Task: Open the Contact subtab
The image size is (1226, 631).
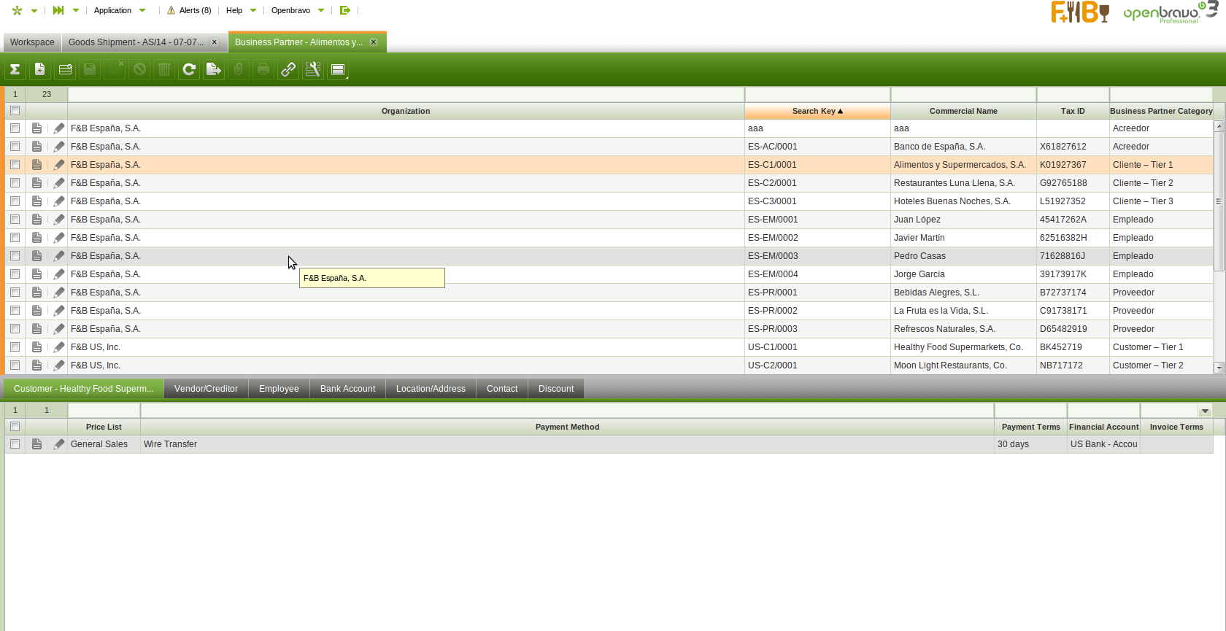Action: tap(502, 389)
